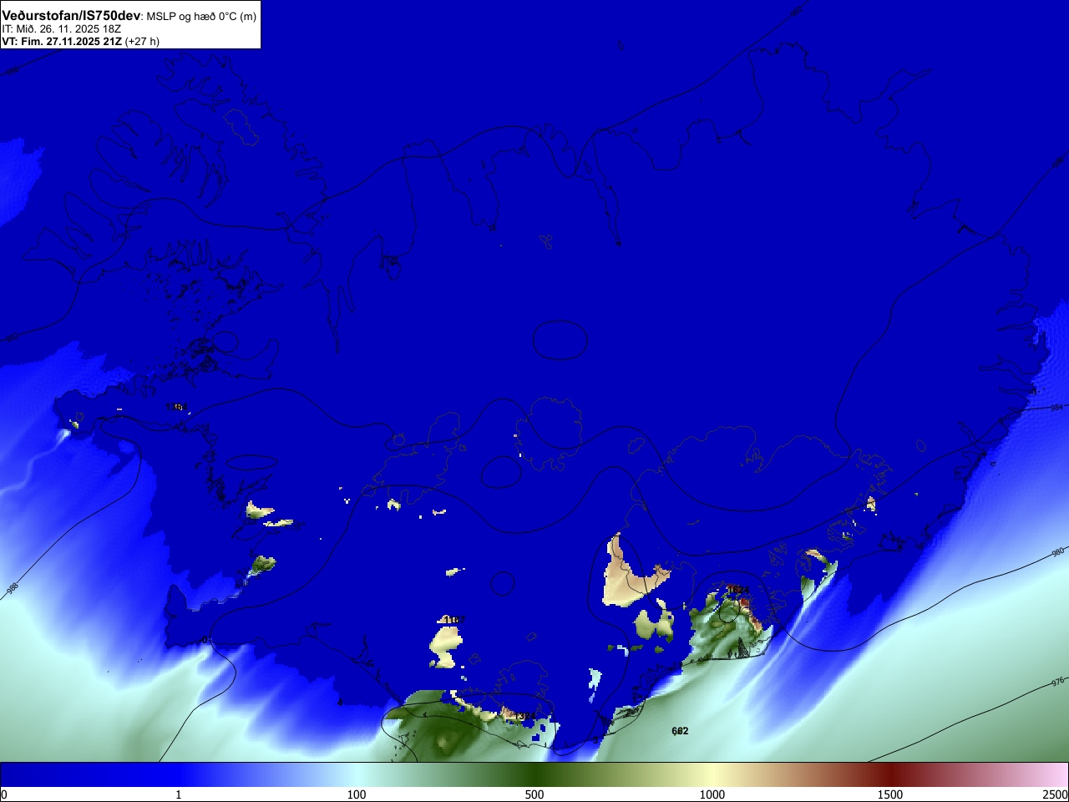Screen dimensions: 1069x802
Task: Pick the dark green section of the color bar
Action: 534,774
